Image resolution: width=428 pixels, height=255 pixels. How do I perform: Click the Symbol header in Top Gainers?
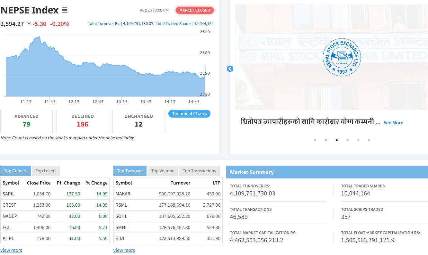pyautogui.click(x=11, y=183)
